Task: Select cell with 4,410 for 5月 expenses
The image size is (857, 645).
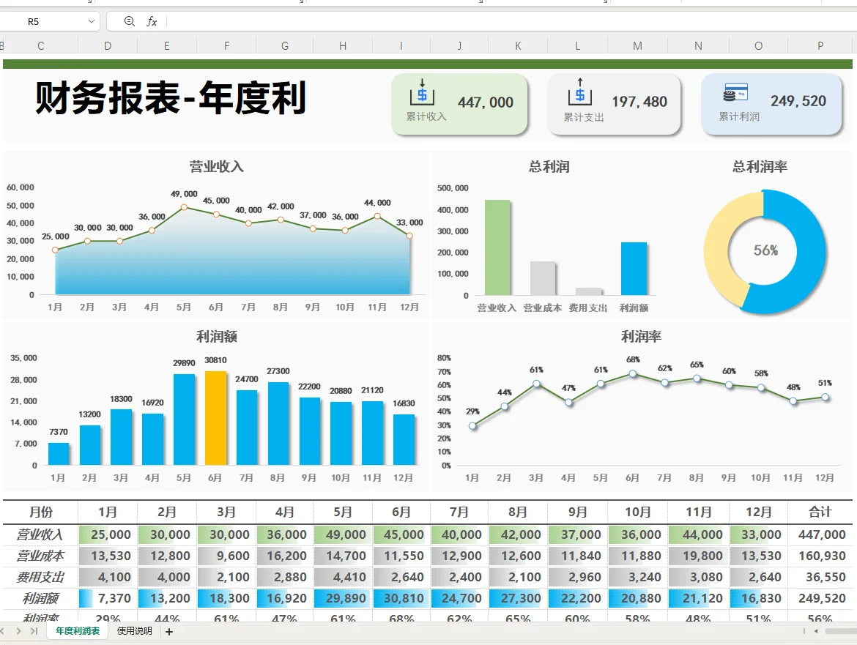Action: tap(343, 577)
